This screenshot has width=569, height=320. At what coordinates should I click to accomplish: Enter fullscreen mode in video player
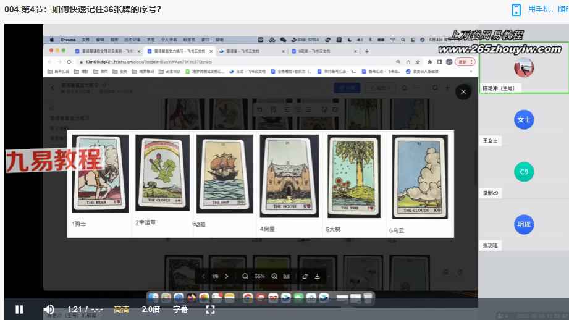click(x=210, y=309)
